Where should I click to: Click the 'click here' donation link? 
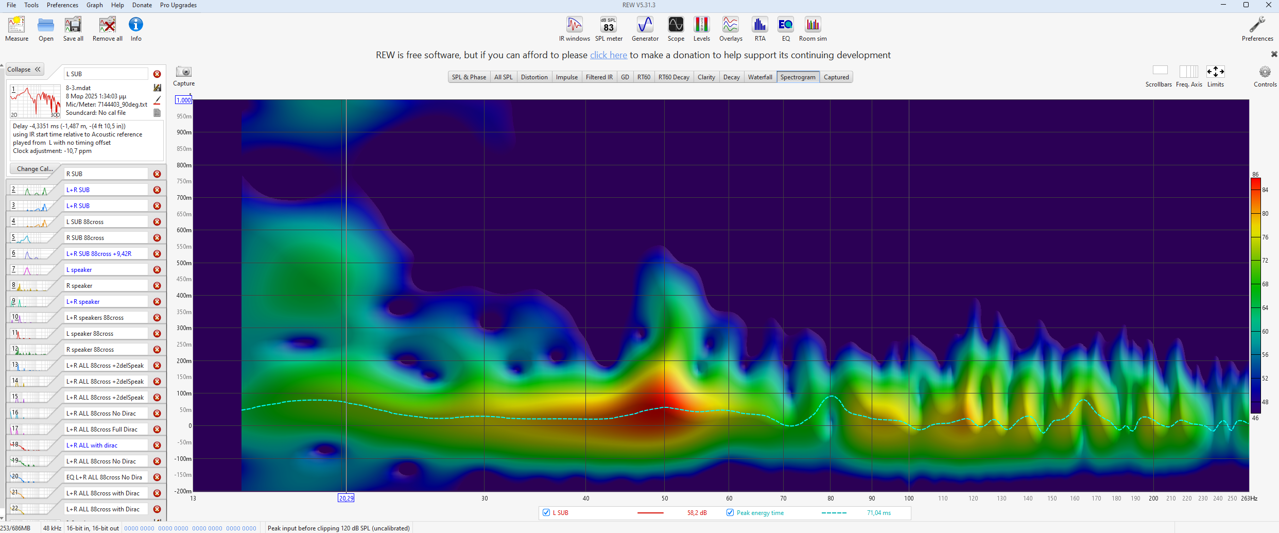(x=608, y=55)
